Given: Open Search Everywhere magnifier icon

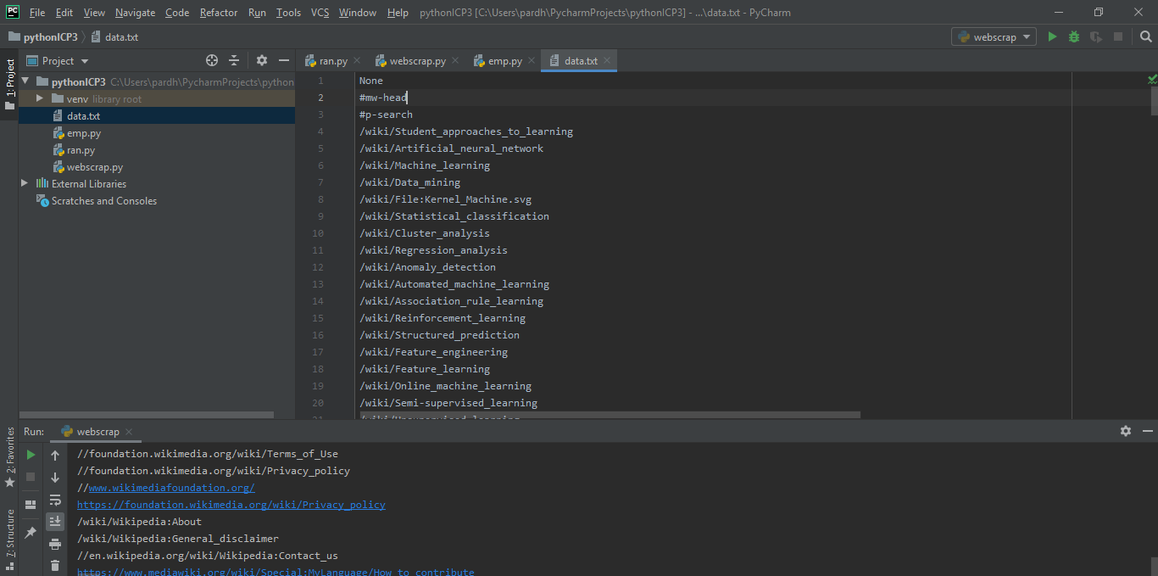Looking at the screenshot, I should [x=1145, y=36].
